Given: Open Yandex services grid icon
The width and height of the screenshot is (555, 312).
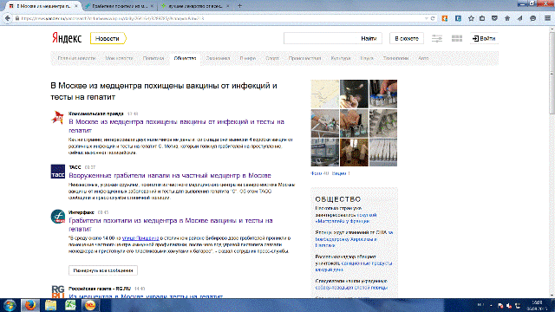Looking at the screenshot, I should click(x=457, y=38).
